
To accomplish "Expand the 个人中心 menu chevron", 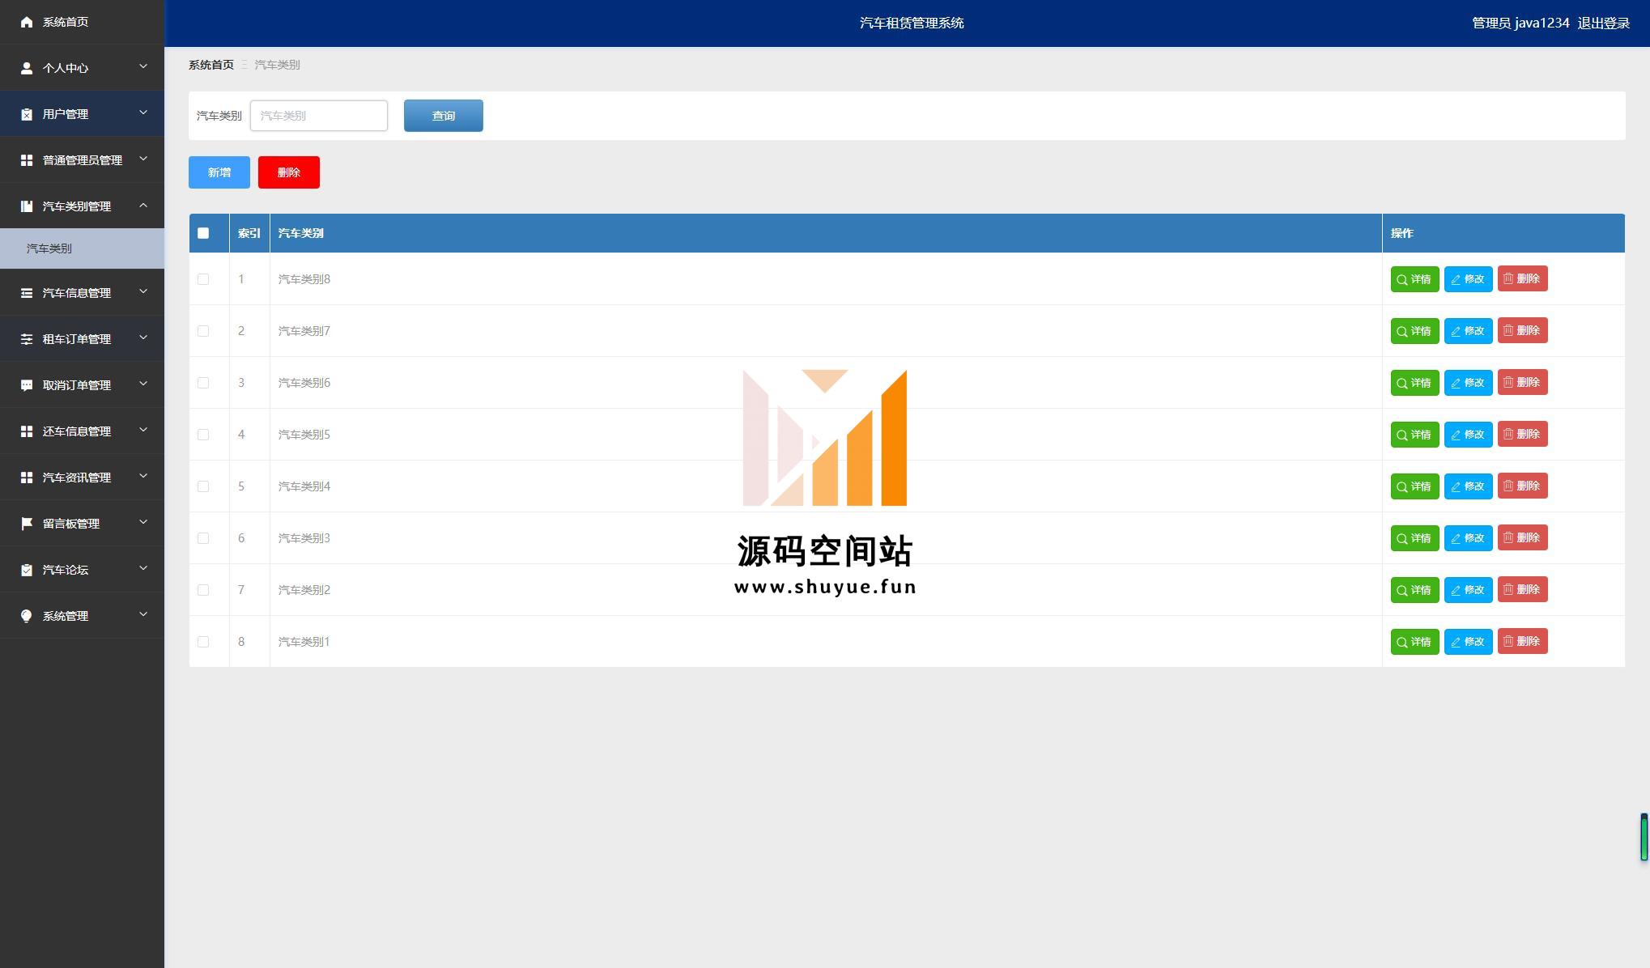I will [x=143, y=66].
